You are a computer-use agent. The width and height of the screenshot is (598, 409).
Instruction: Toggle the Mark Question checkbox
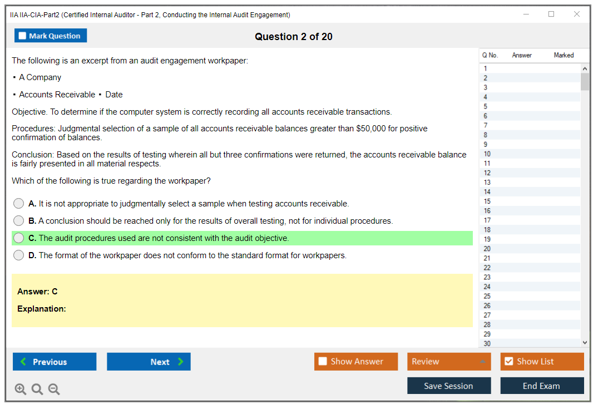pyautogui.click(x=23, y=36)
